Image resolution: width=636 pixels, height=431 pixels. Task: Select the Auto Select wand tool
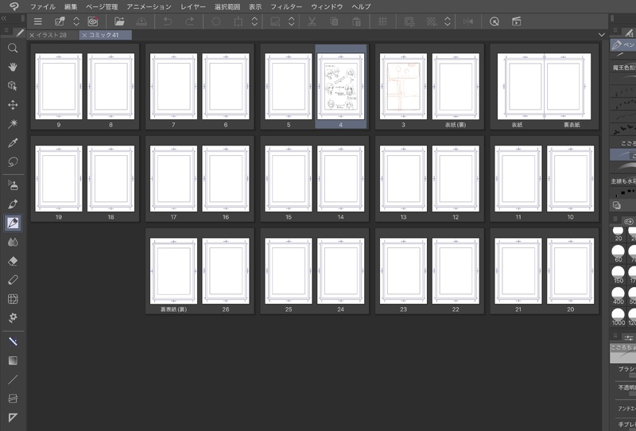(13, 123)
